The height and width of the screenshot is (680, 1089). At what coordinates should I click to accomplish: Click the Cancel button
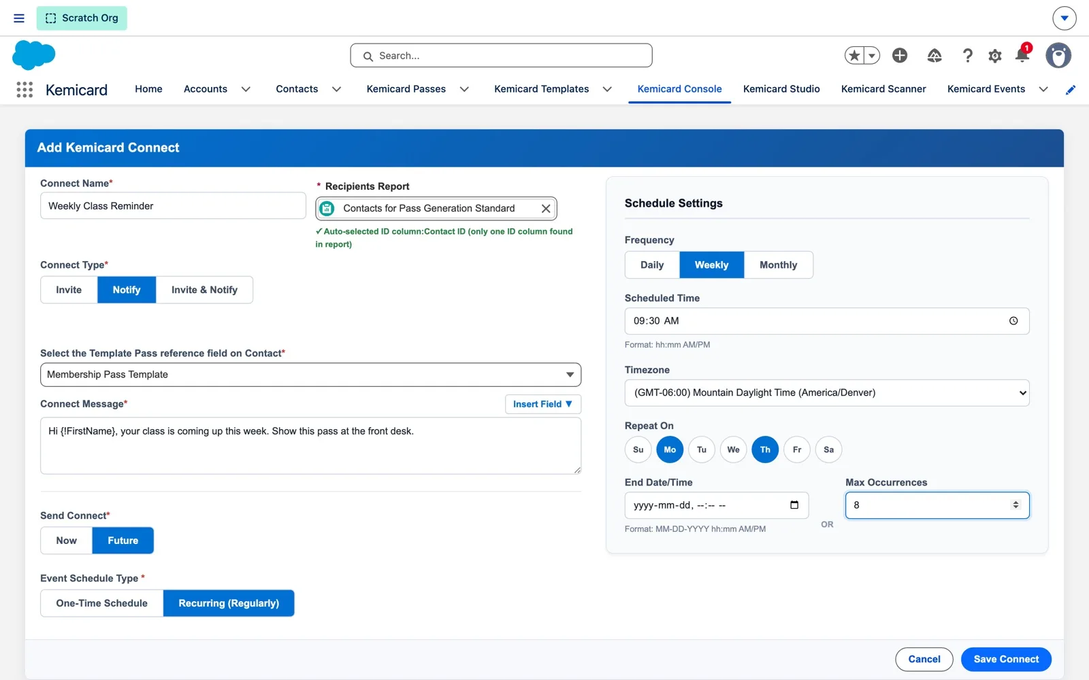[x=924, y=660]
